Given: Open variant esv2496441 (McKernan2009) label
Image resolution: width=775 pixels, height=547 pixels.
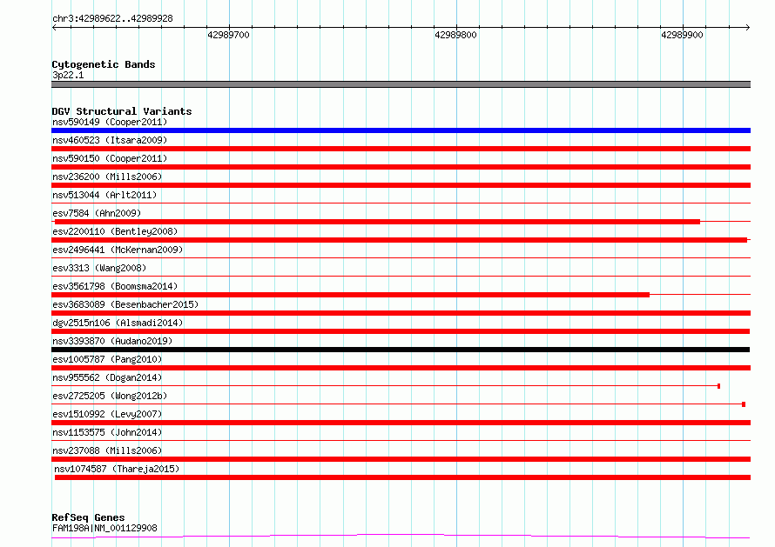Looking at the screenshot, I should pos(118,250).
